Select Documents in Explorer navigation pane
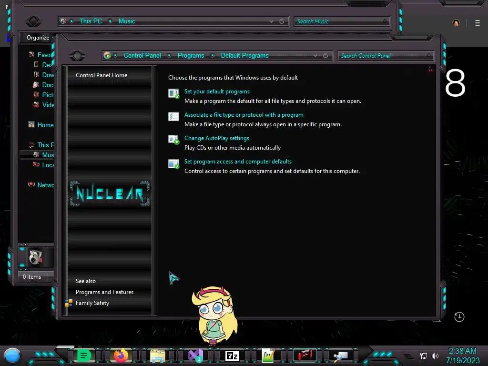 [43, 85]
